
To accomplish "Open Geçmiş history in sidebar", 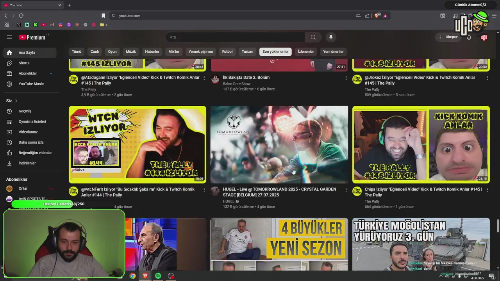I will click(x=30, y=111).
